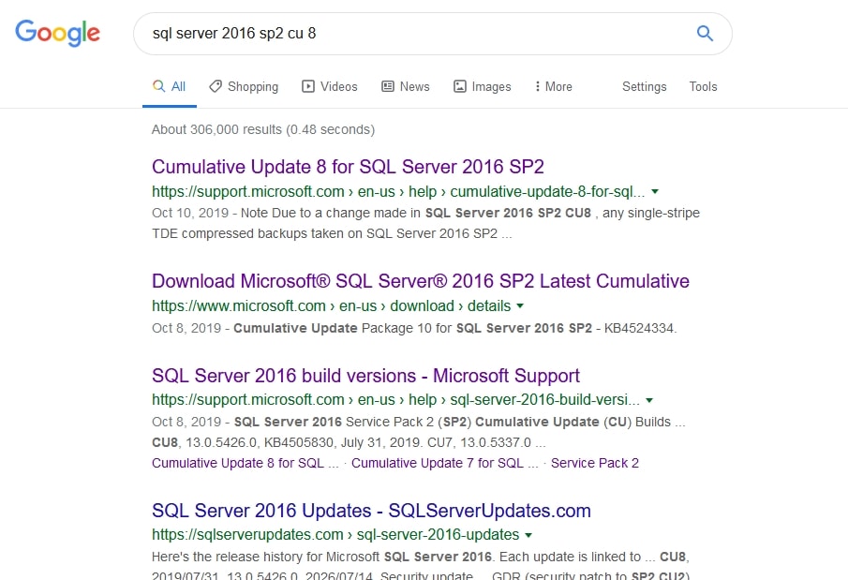Expand arrow next to sqlserverupdates.com URL
Viewport: 848px width, 580px height.
pos(528,535)
